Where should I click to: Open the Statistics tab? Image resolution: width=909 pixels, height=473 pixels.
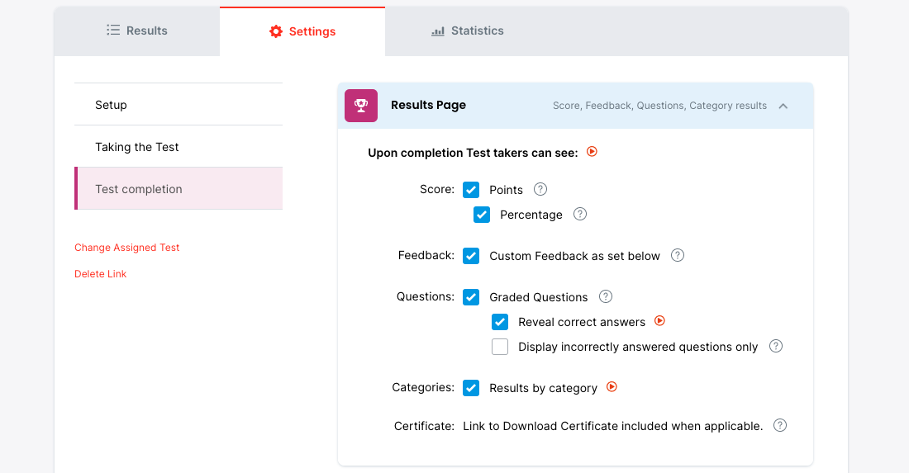click(x=468, y=31)
